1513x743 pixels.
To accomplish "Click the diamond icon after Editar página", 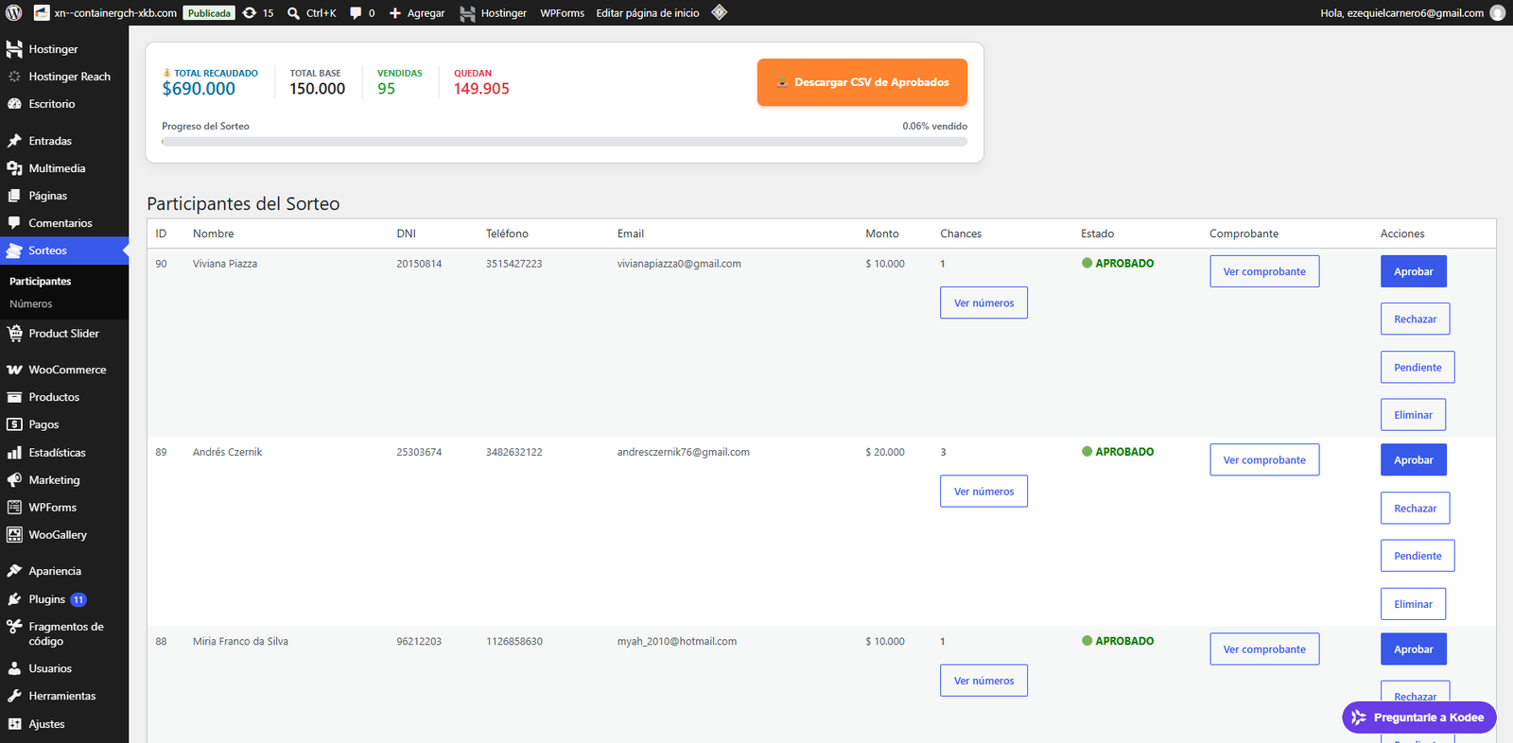I will pos(720,12).
